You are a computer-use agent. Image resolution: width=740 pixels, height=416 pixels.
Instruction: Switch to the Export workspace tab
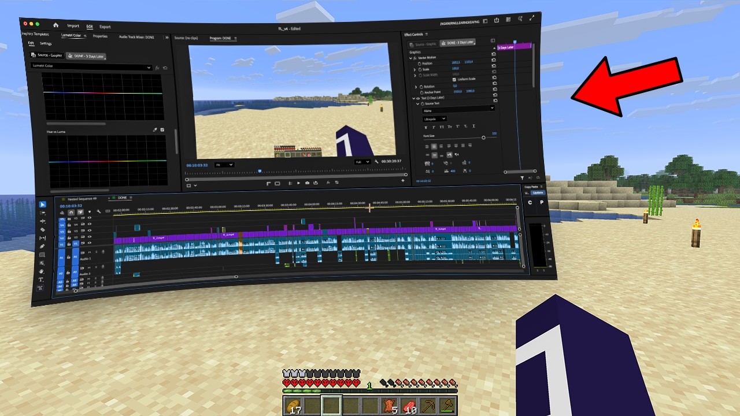tap(105, 27)
